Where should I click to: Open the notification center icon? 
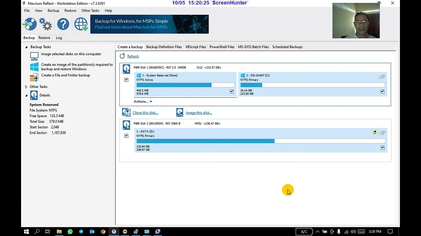click(390, 231)
